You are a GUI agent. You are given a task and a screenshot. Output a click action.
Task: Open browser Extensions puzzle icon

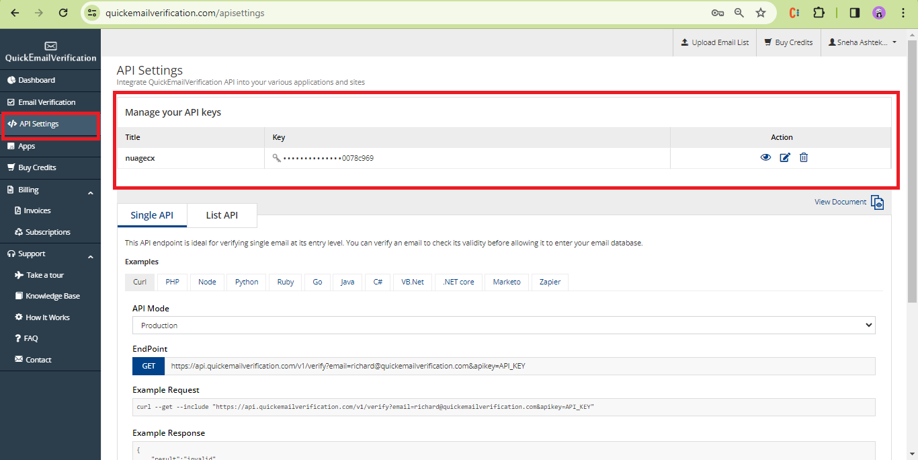pos(819,13)
